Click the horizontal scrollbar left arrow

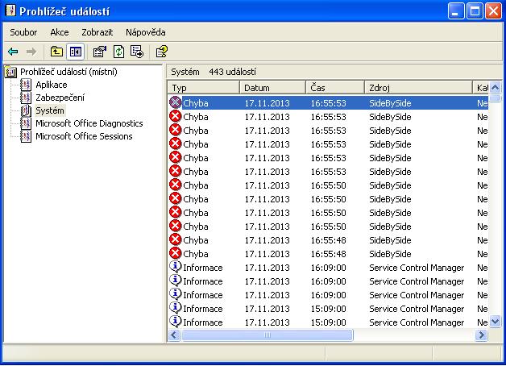pos(174,335)
